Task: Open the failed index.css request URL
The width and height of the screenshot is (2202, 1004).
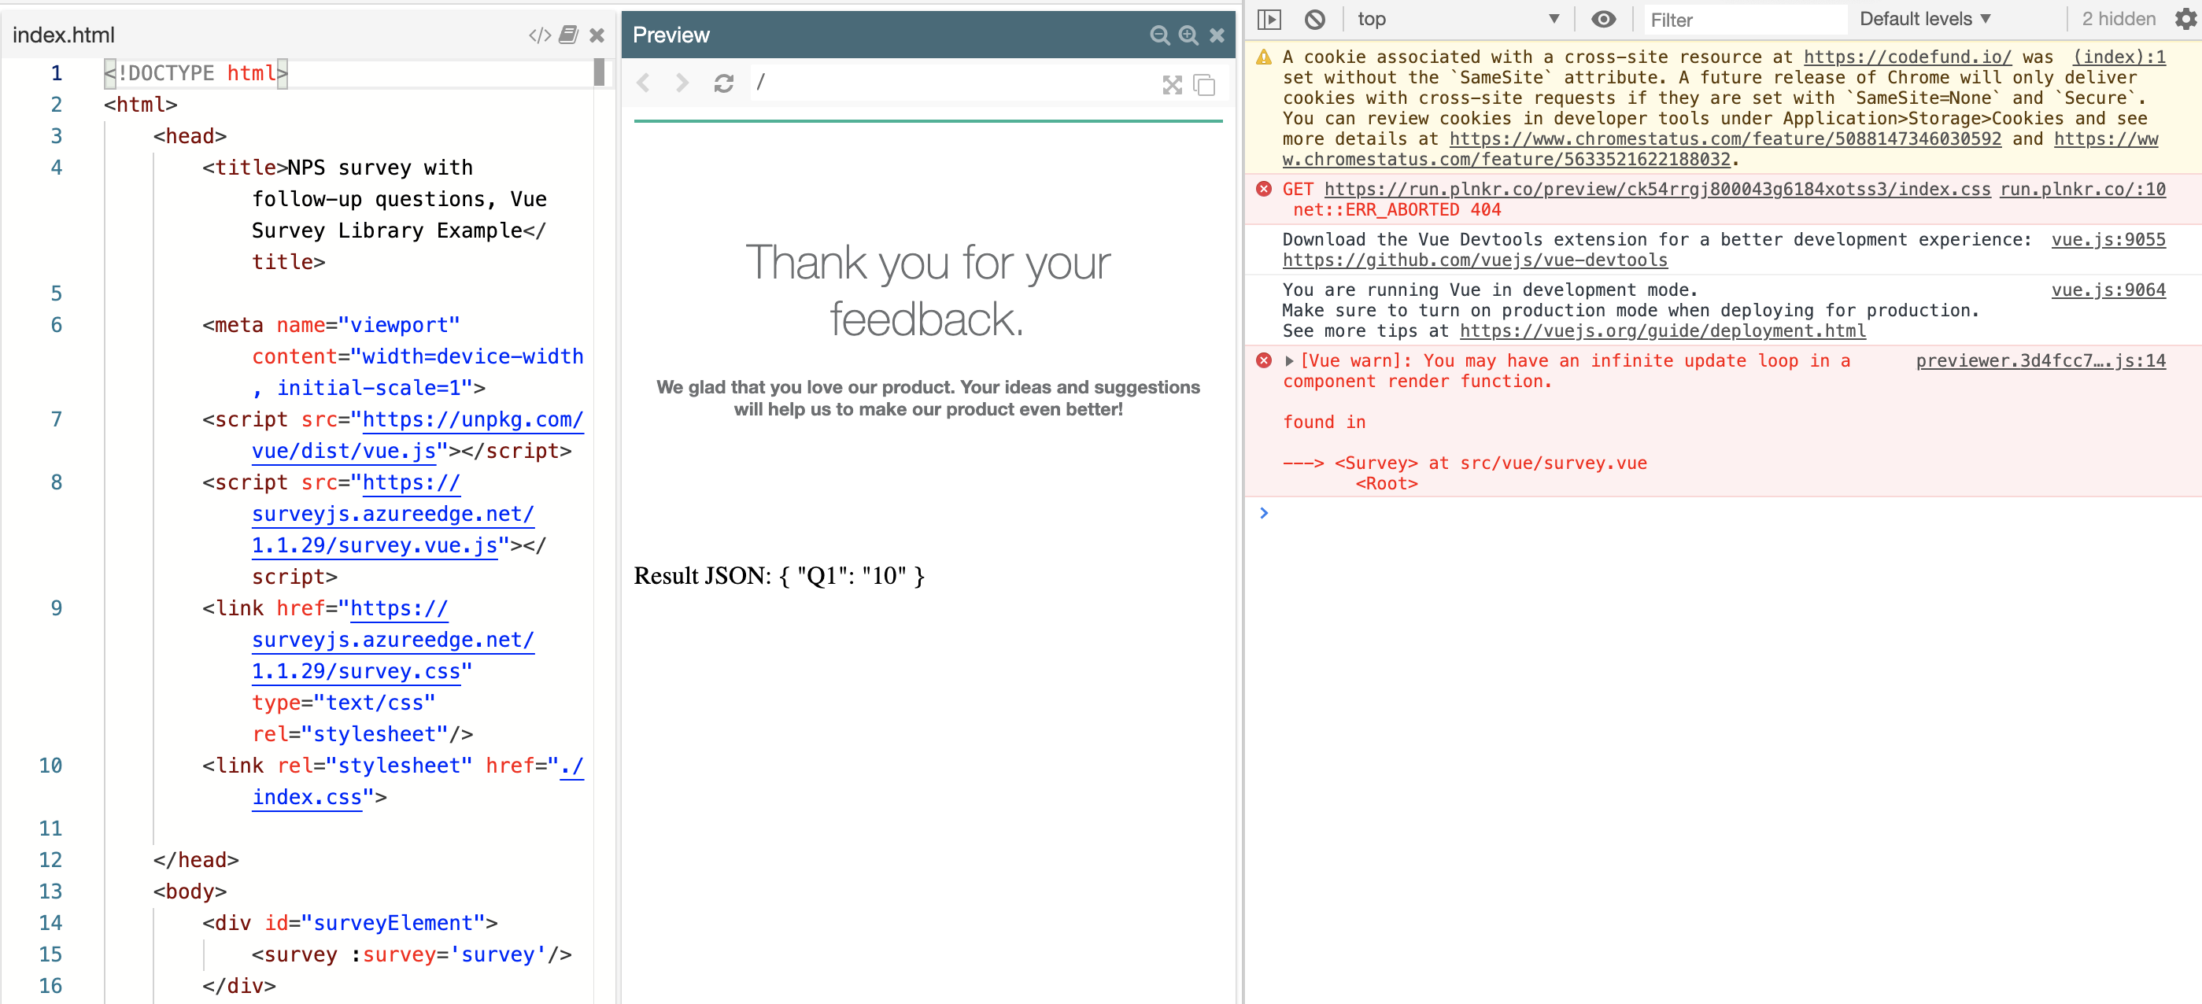Action: [1657, 189]
